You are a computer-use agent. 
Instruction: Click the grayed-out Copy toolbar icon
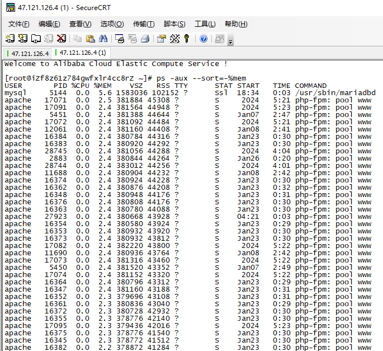coord(77,39)
